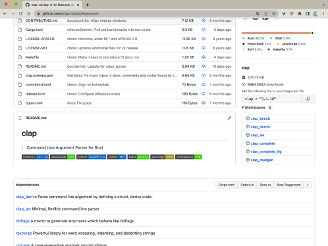Open the Crates.io button
Viewport: 328px width, 246px height.
(247, 185)
